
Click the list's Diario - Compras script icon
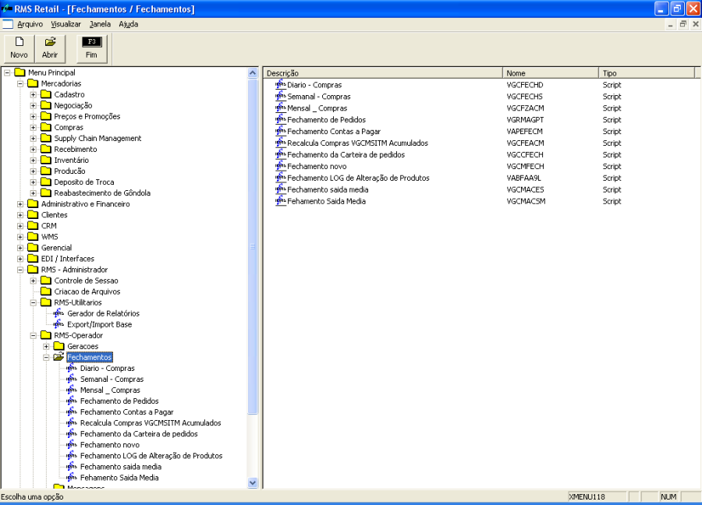281,84
